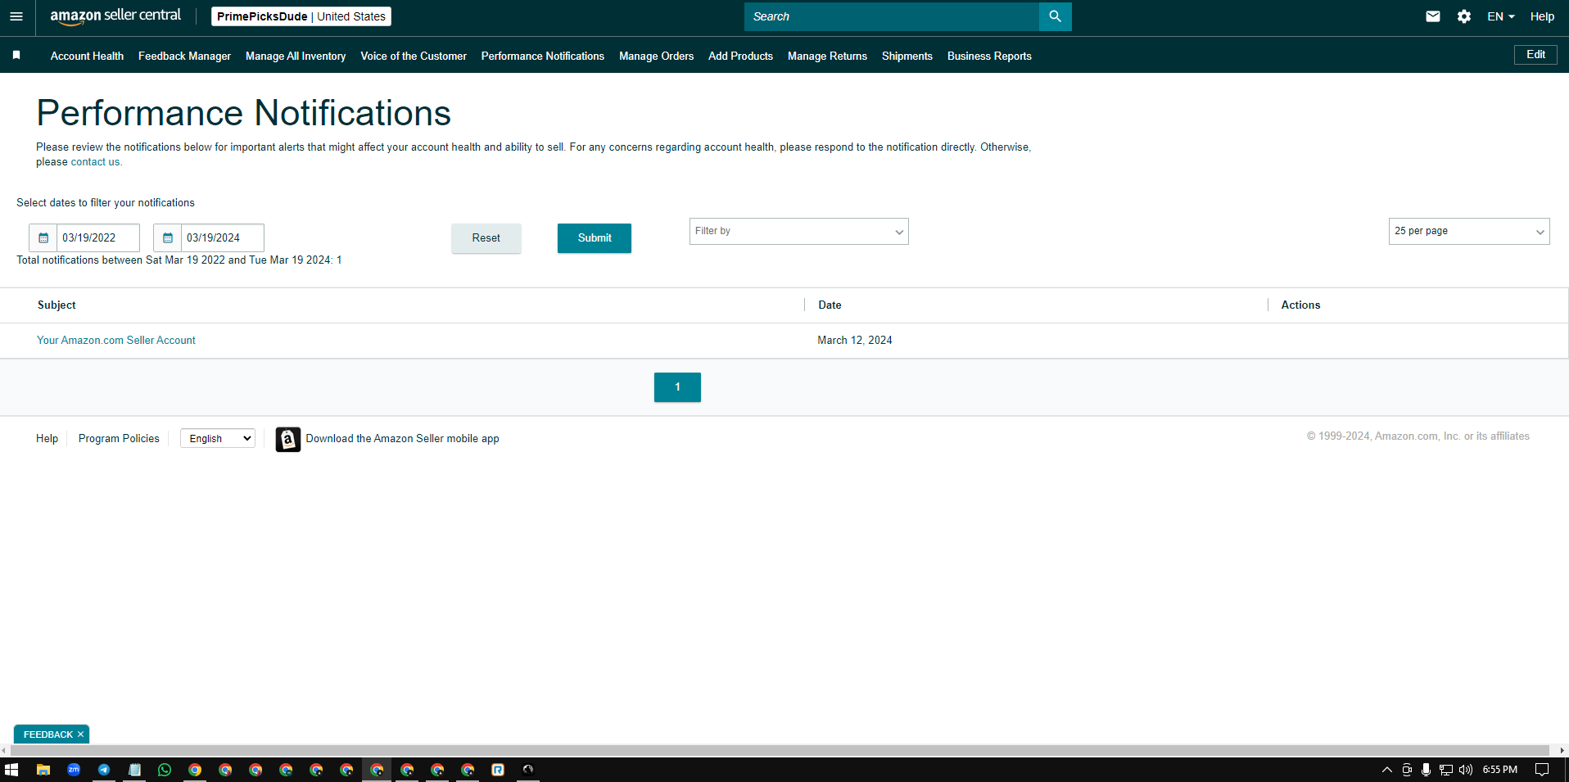Click the Amazon Seller mobile app icon

point(287,439)
